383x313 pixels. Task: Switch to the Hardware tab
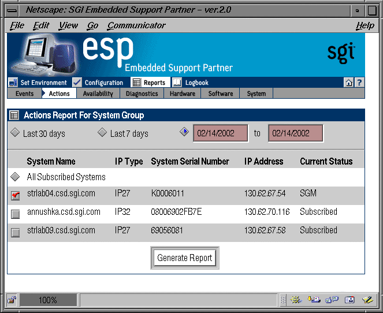[x=182, y=94]
